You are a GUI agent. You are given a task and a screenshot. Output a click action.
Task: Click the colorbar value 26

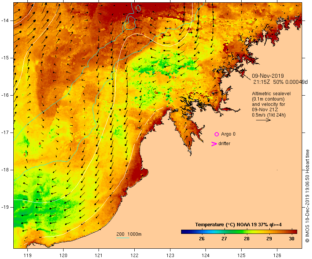(x=202, y=239)
